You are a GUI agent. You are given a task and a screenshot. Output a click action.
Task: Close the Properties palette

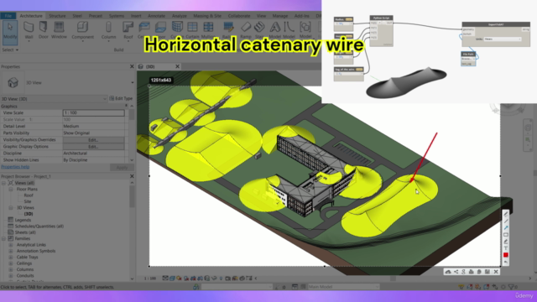[x=132, y=66]
